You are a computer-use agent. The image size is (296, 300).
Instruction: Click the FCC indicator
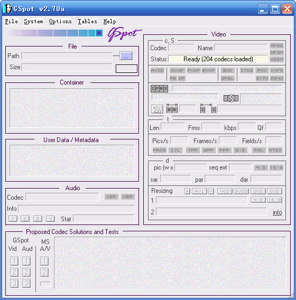(262, 70)
